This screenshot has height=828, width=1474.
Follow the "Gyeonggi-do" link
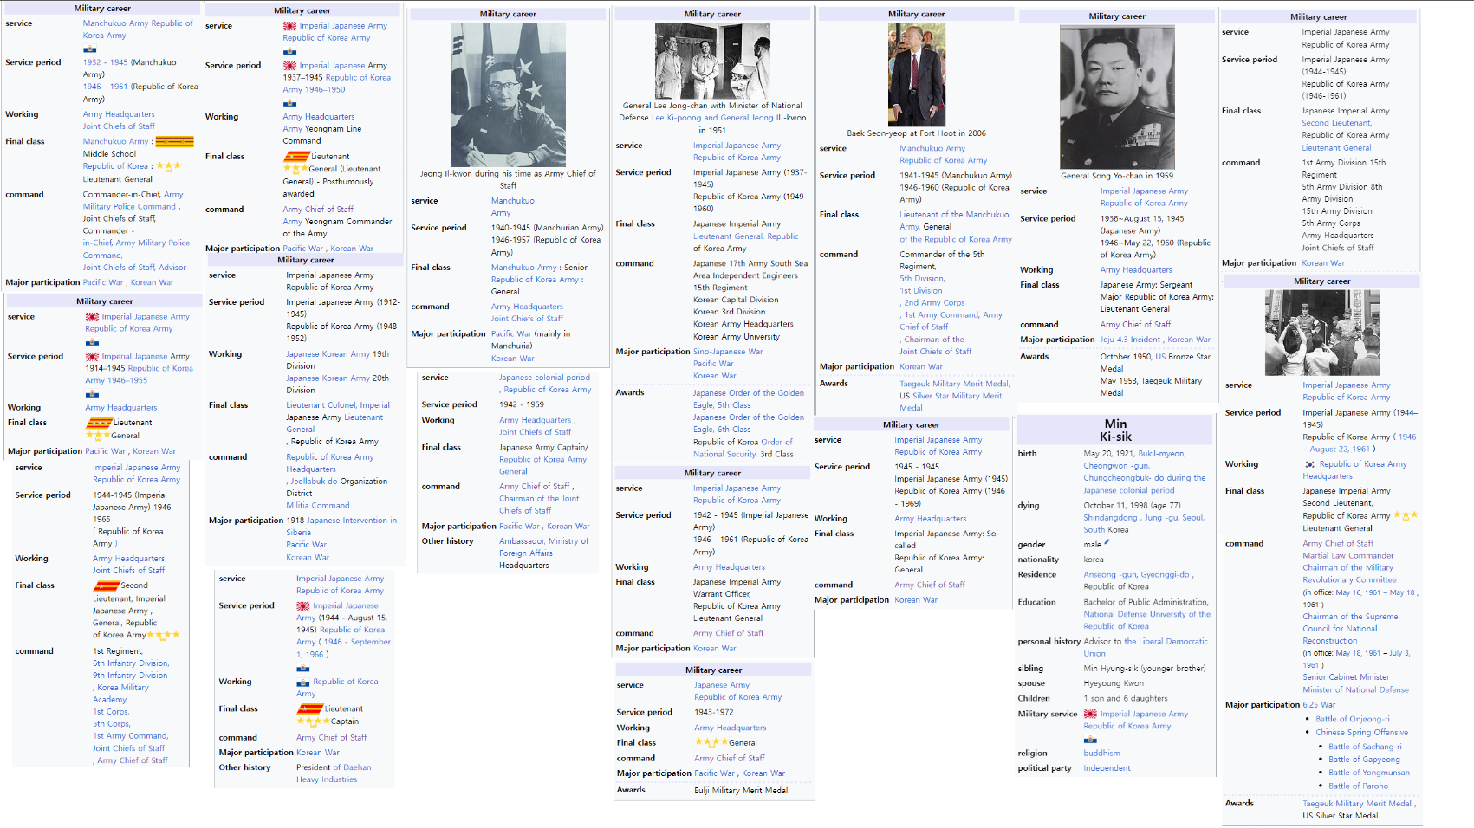tap(1167, 575)
